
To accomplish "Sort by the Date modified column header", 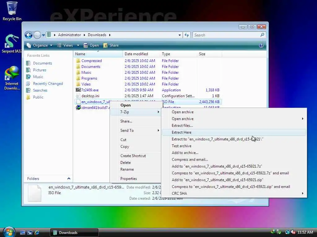I will point(141,54).
